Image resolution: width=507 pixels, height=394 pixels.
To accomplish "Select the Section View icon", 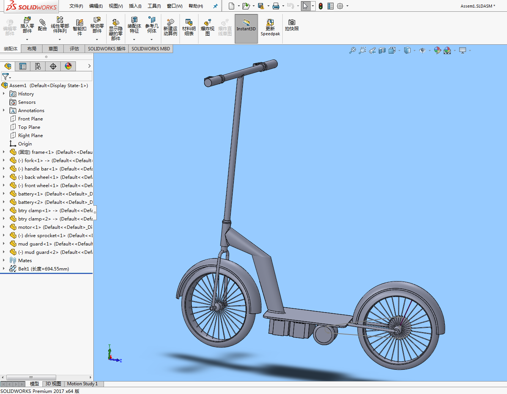I will [382, 50].
